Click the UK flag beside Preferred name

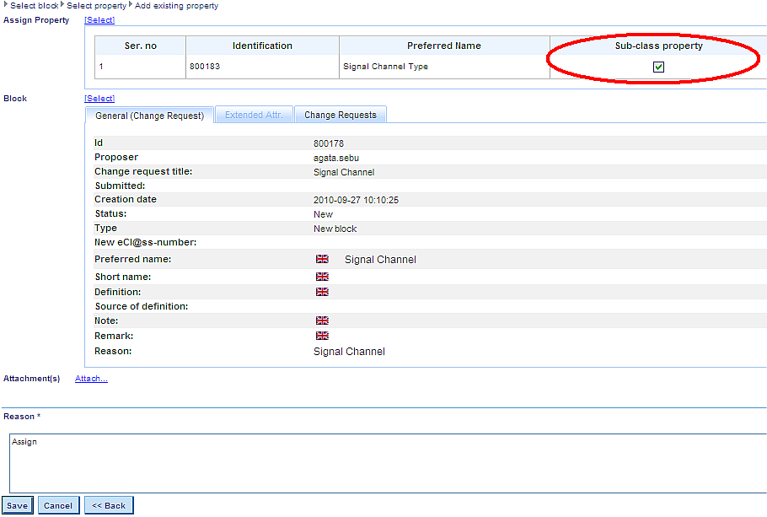coord(322,259)
